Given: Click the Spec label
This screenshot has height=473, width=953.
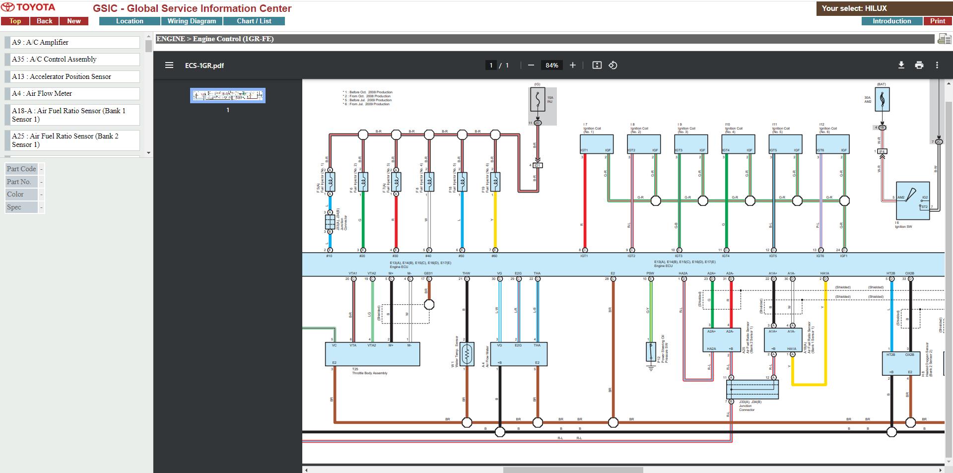Looking at the screenshot, I should 21,207.
